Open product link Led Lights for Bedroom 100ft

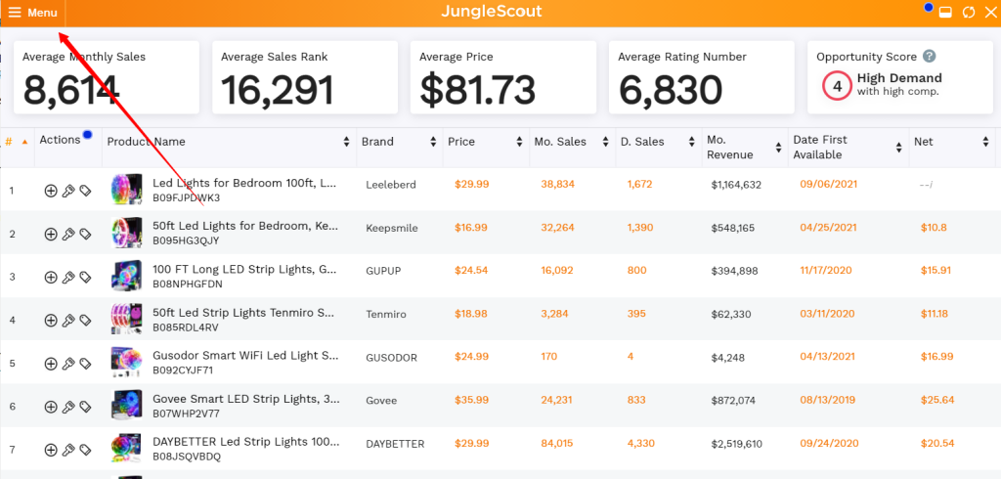click(245, 184)
